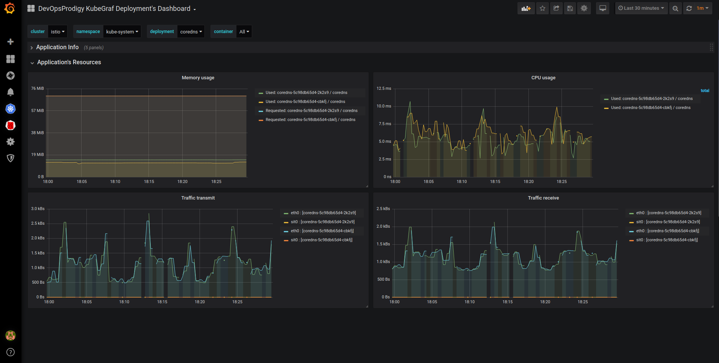
Task: Sort CPU usage legend by total column
Action: pyautogui.click(x=705, y=91)
